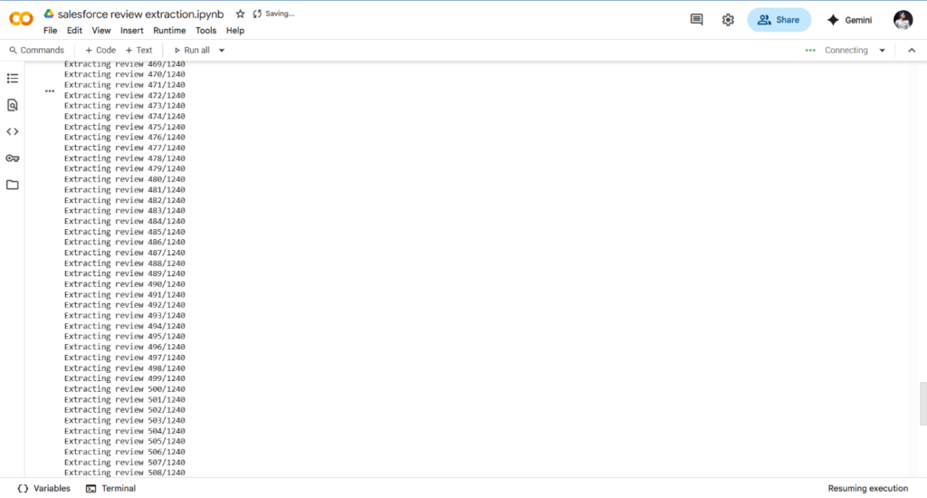The width and height of the screenshot is (927, 498).
Task: Open Find and replace sidebar icon
Action: click(13, 105)
